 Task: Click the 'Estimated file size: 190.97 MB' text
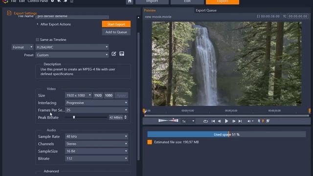[177, 142]
